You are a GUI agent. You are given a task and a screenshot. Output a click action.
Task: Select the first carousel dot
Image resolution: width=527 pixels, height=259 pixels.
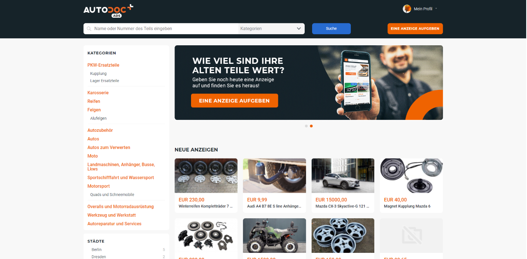click(x=306, y=126)
